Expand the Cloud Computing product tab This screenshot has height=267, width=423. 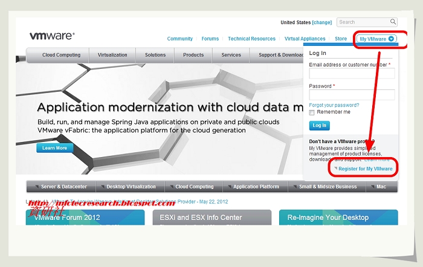point(194,187)
